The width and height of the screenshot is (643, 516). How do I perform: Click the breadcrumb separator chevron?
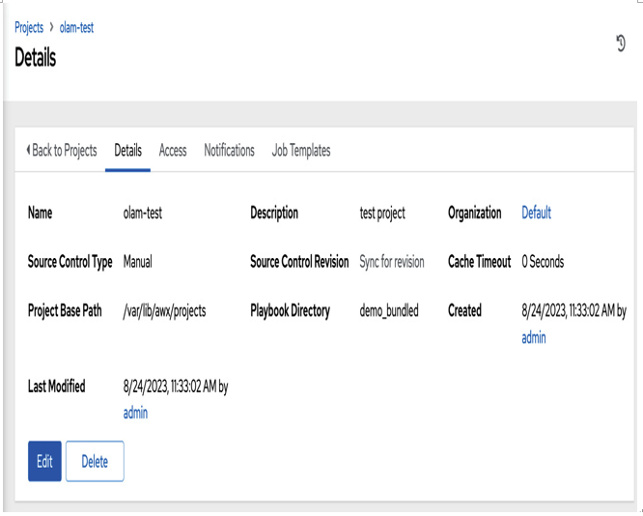(x=52, y=27)
